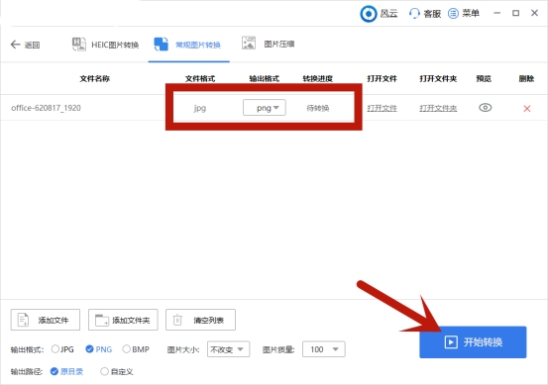Image resolution: width=548 pixels, height=385 pixels.
Task: Click the 打开文件 link
Action: tap(382, 108)
